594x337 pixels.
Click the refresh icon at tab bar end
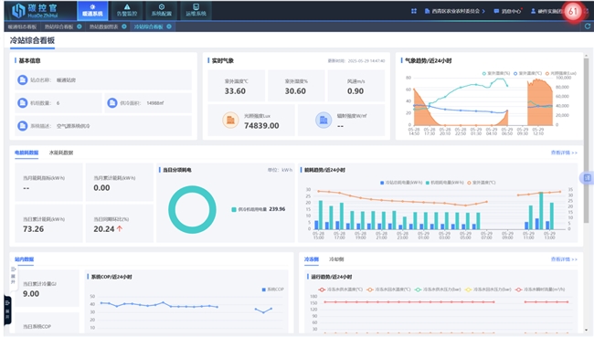[588, 26]
